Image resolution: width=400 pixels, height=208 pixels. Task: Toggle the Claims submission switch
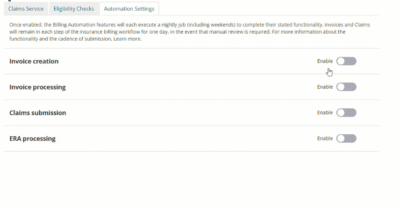[346, 112]
